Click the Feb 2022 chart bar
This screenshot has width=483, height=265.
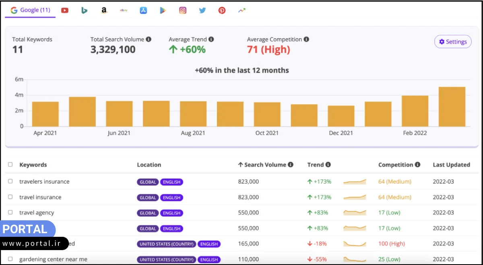click(x=415, y=111)
